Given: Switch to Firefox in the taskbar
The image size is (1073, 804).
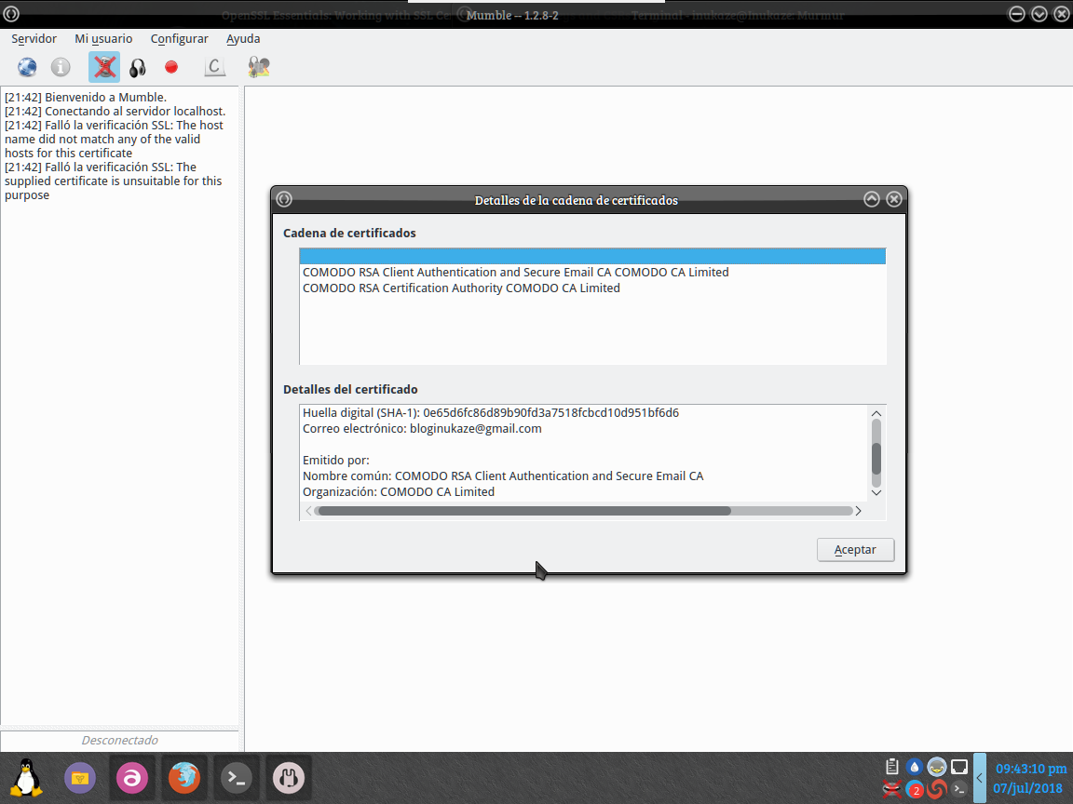Looking at the screenshot, I should pos(184,778).
